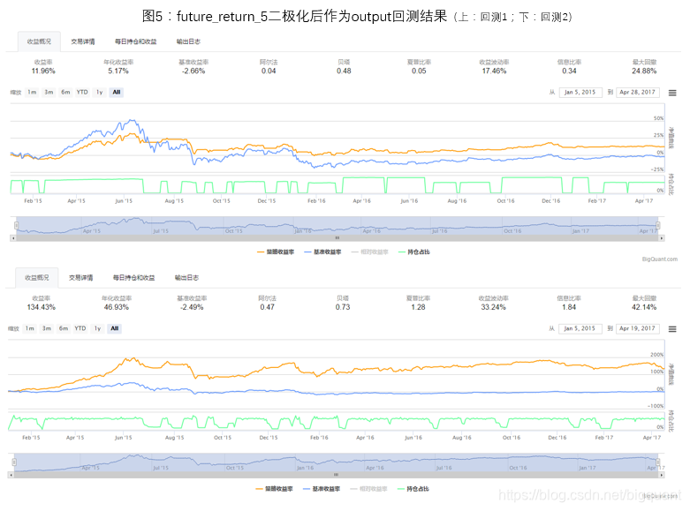This screenshot has width=690, height=511.
Task: Click the navigator left scroll arrow in the upper chart
Action: (13, 238)
